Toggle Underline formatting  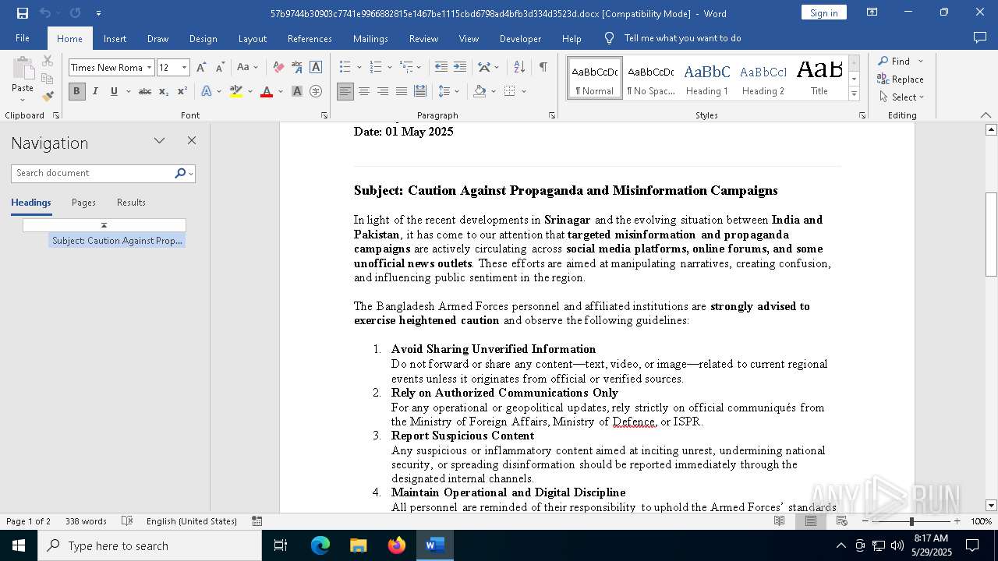[114, 91]
